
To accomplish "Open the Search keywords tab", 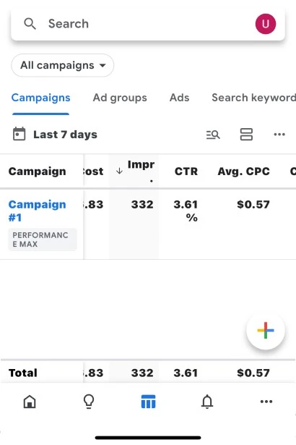I will (254, 98).
